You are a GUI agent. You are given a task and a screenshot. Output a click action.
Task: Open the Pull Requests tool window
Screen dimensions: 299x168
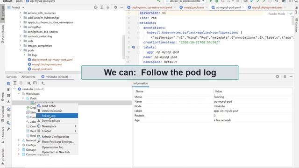pyautogui.click(x=3, y=34)
